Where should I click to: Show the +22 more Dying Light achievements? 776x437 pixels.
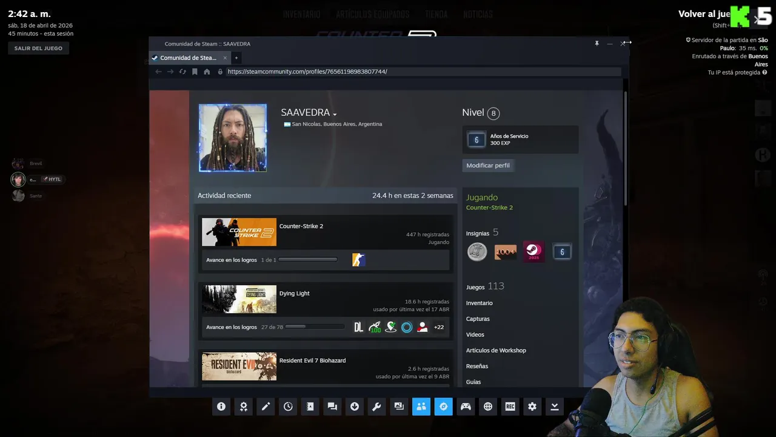click(x=439, y=327)
